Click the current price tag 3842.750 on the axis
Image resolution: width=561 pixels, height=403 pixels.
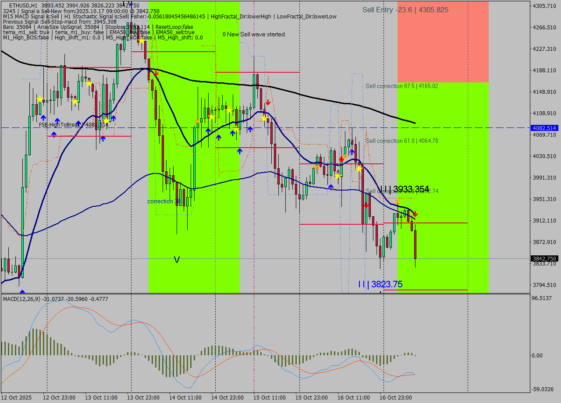click(544, 258)
